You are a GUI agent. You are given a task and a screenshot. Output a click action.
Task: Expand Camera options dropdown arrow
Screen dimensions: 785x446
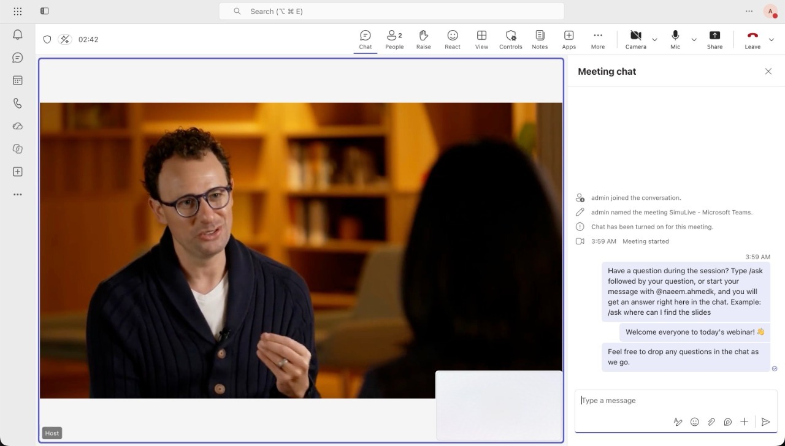tap(654, 39)
